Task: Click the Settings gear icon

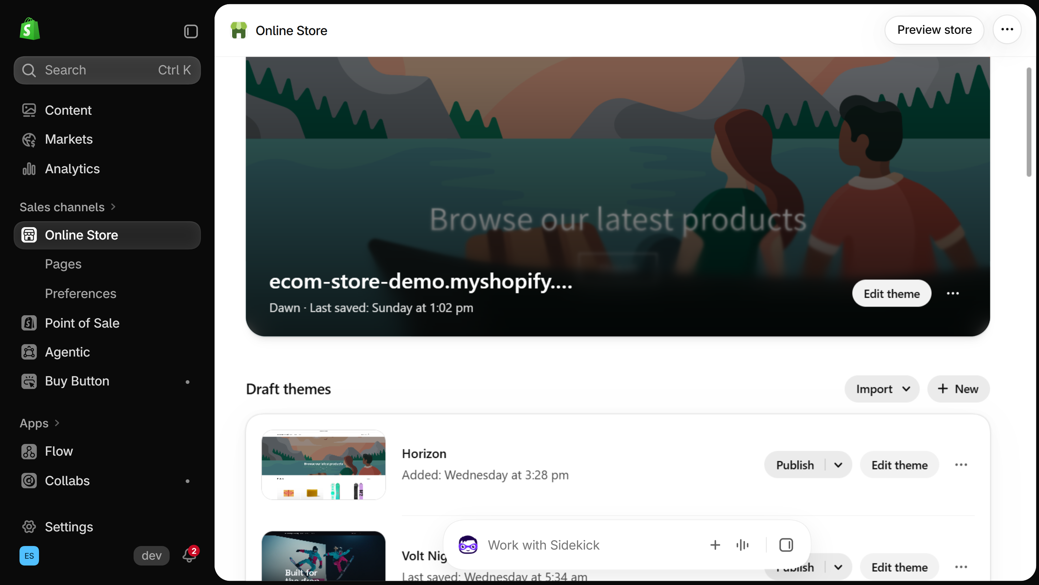Action: pos(29,526)
